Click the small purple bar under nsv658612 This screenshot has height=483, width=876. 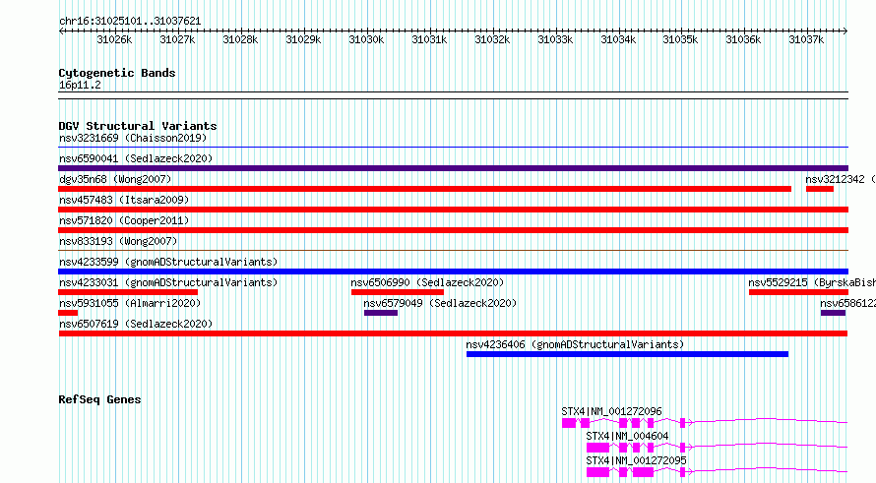click(833, 313)
